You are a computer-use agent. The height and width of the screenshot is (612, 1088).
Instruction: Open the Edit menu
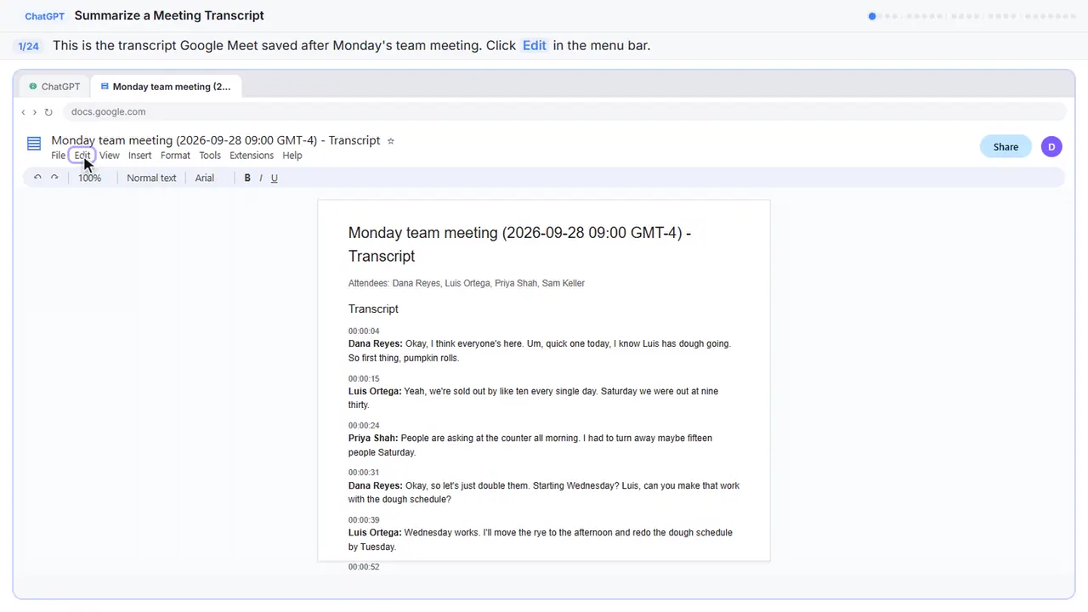(82, 156)
